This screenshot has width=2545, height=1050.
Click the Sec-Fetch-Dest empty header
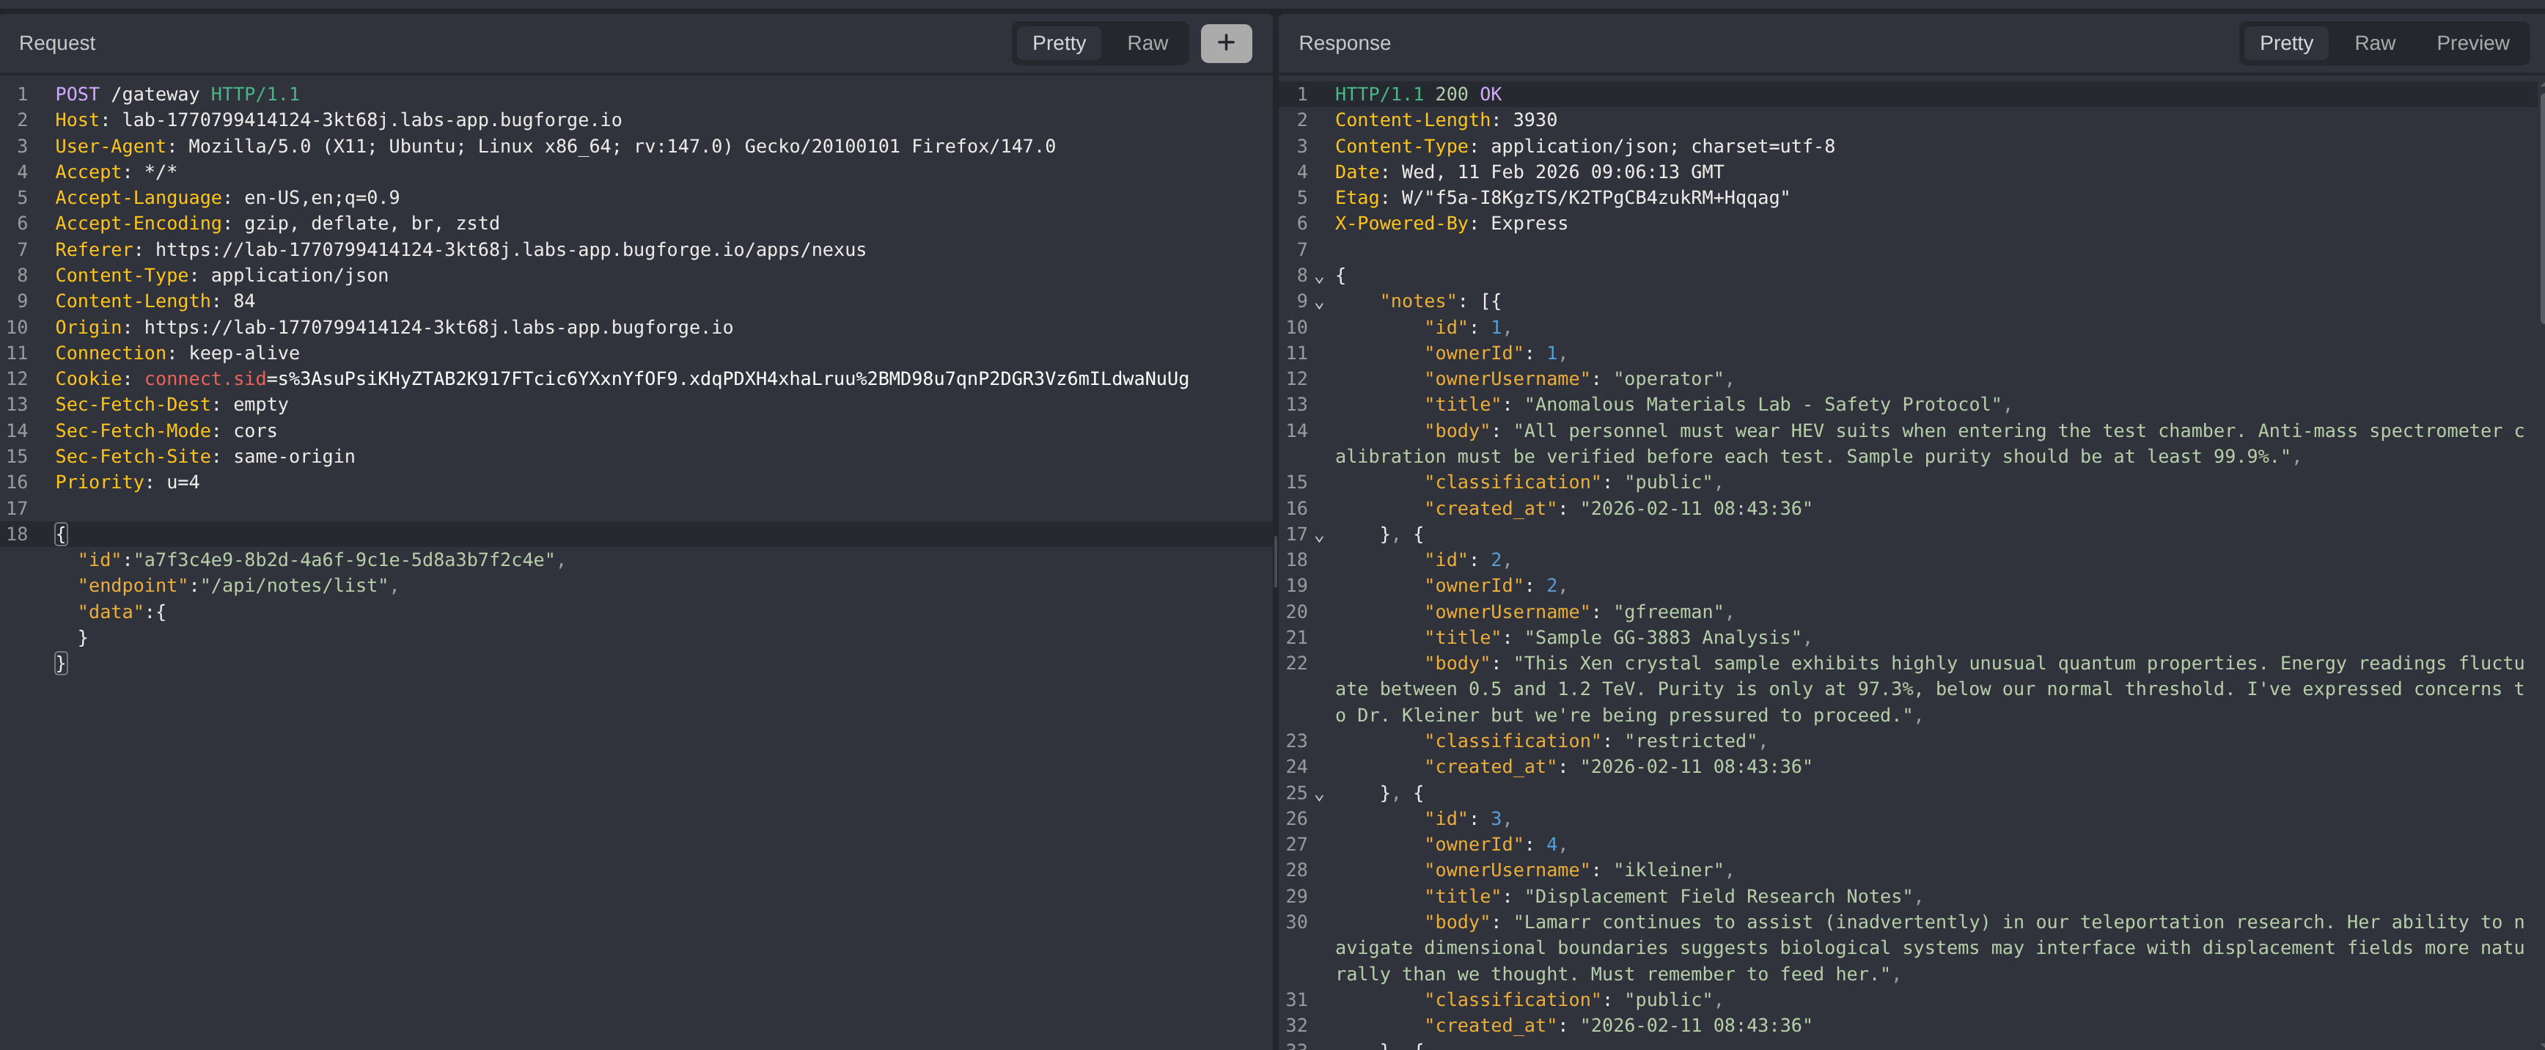(172, 404)
